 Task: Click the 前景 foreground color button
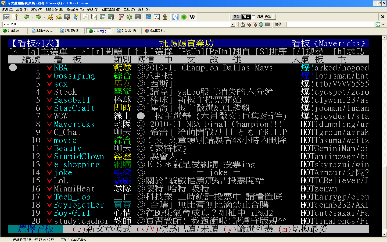[x=236, y=17]
